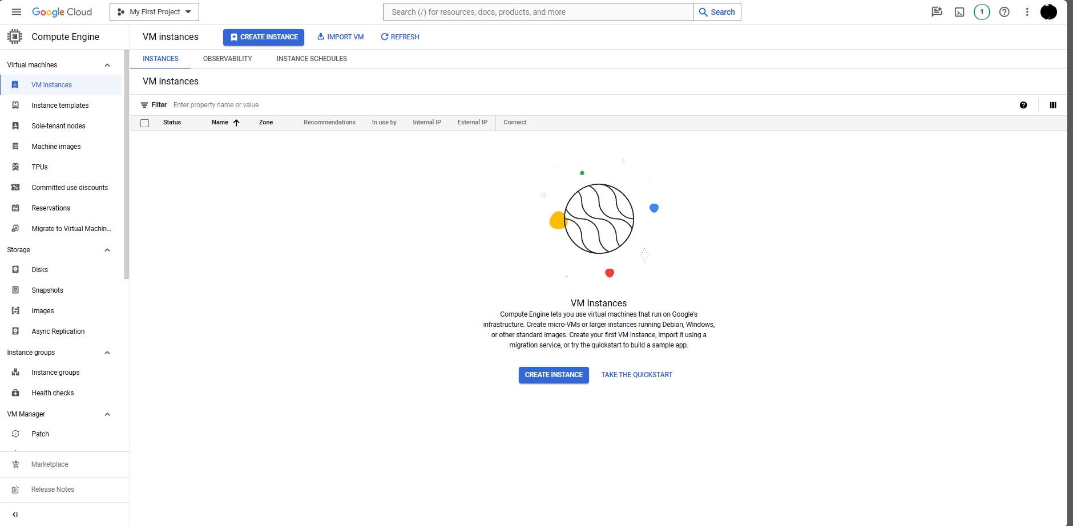Click the Status column header
The width and height of the screenshot is (1073, 526).
172,123
